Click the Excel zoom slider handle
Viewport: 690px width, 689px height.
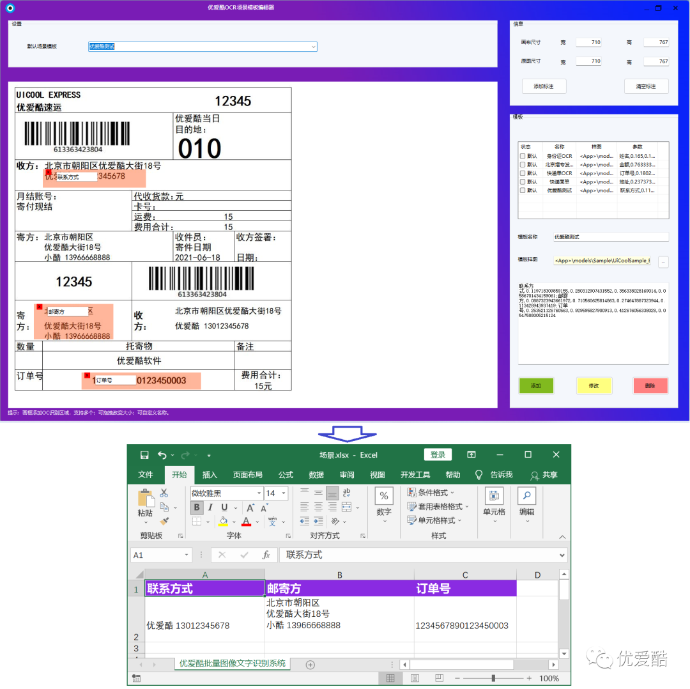pos(493,678)
